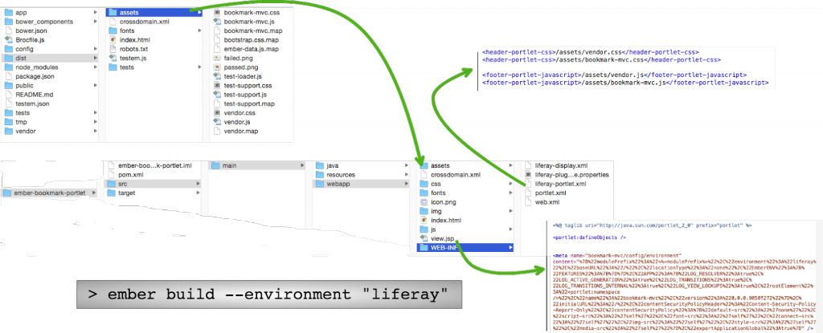The width and height of the screenshot is (823, 333).
Task: Expand the arrow next to WEB-INF
Action: (513, 248)
